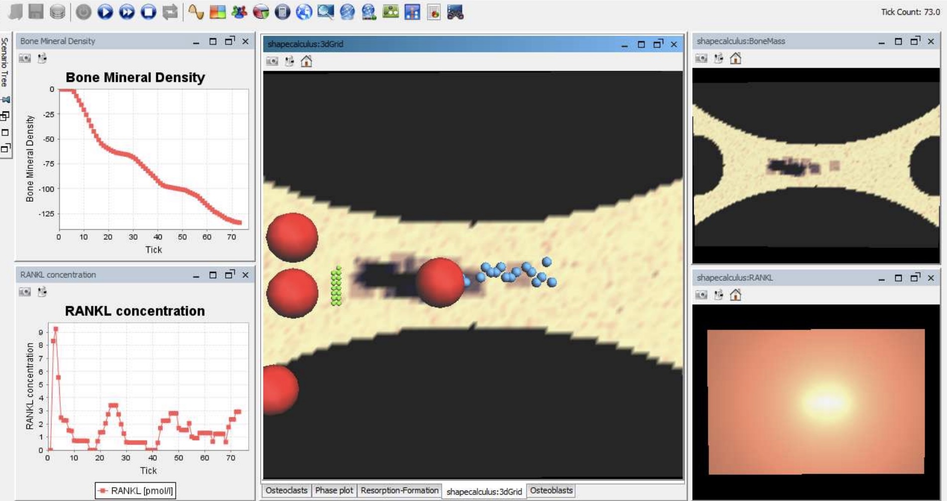
Task: Take a snapshot of the Bone Mineral Density chart
Action: 25,58
